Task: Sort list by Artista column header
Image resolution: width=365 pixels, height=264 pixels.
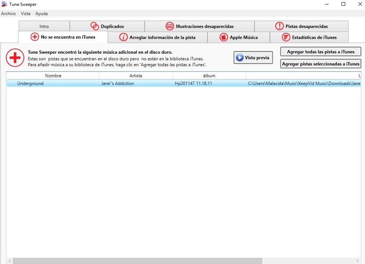Action: [136, 75]
